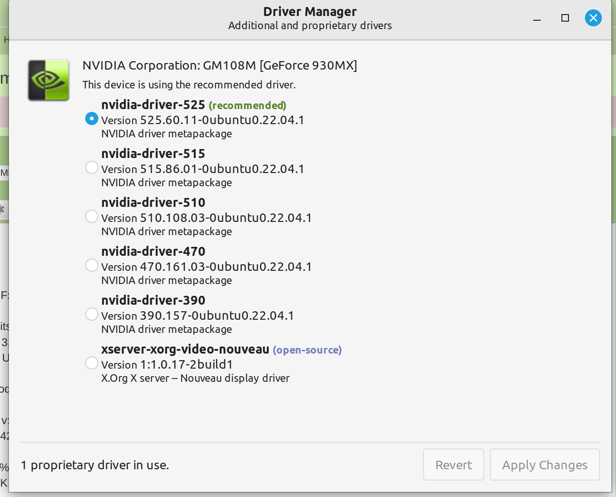Select xserver-xorg-video-nouveau radio button

92,363
